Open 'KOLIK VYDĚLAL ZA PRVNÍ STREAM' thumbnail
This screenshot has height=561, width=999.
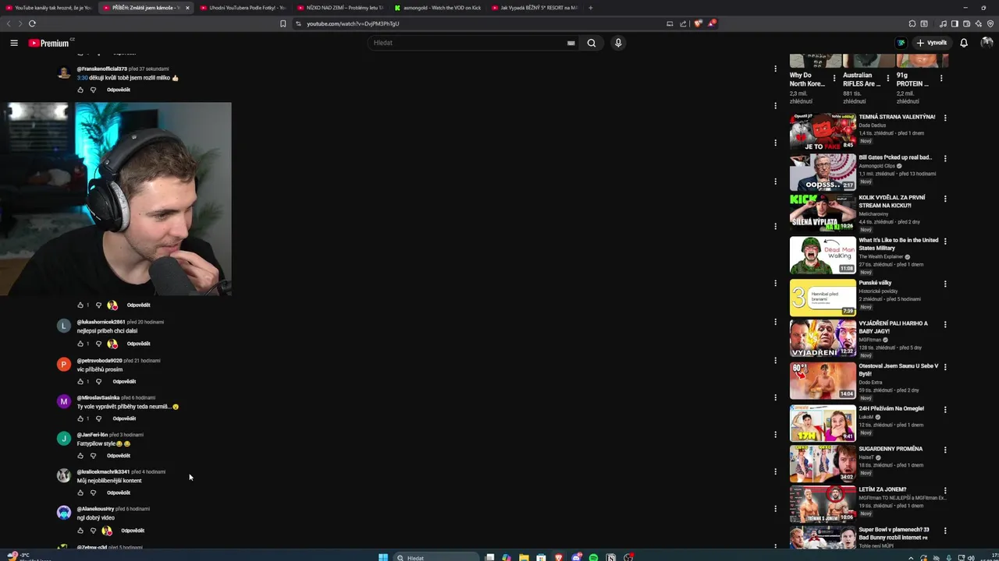[823, 212]
